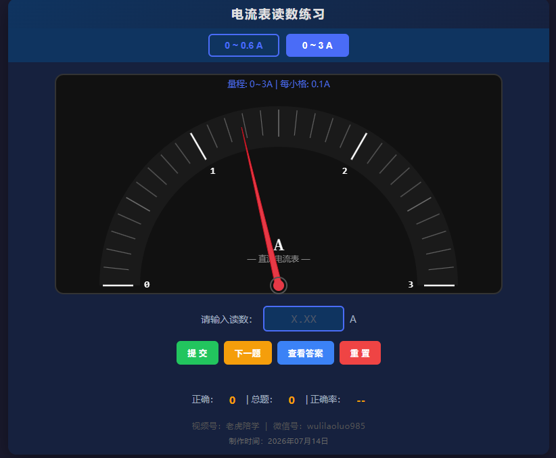Click the 制作时间 date line

[x=279, y=441]
